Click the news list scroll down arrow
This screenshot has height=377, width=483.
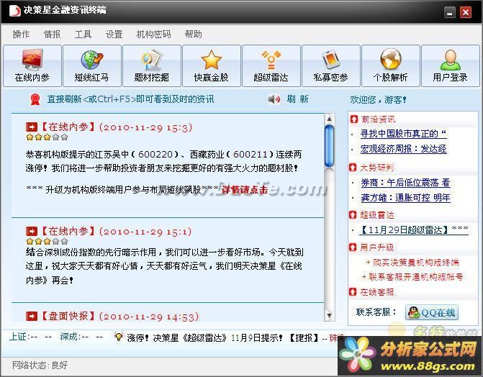[x=329, y=315]
